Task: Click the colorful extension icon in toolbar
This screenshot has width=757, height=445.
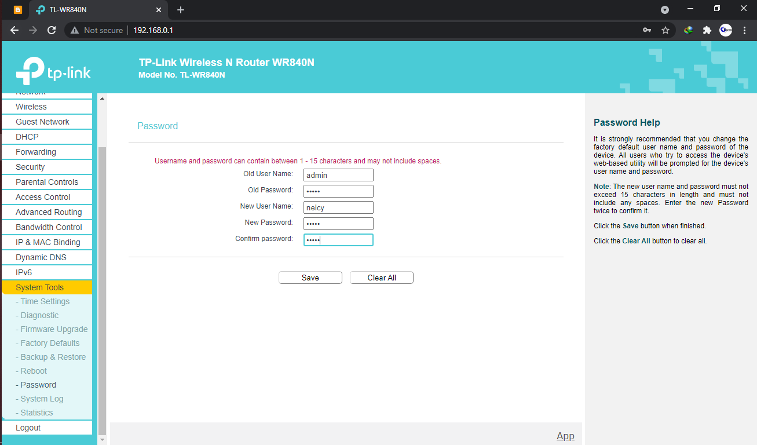Action: tap(688, 30)
